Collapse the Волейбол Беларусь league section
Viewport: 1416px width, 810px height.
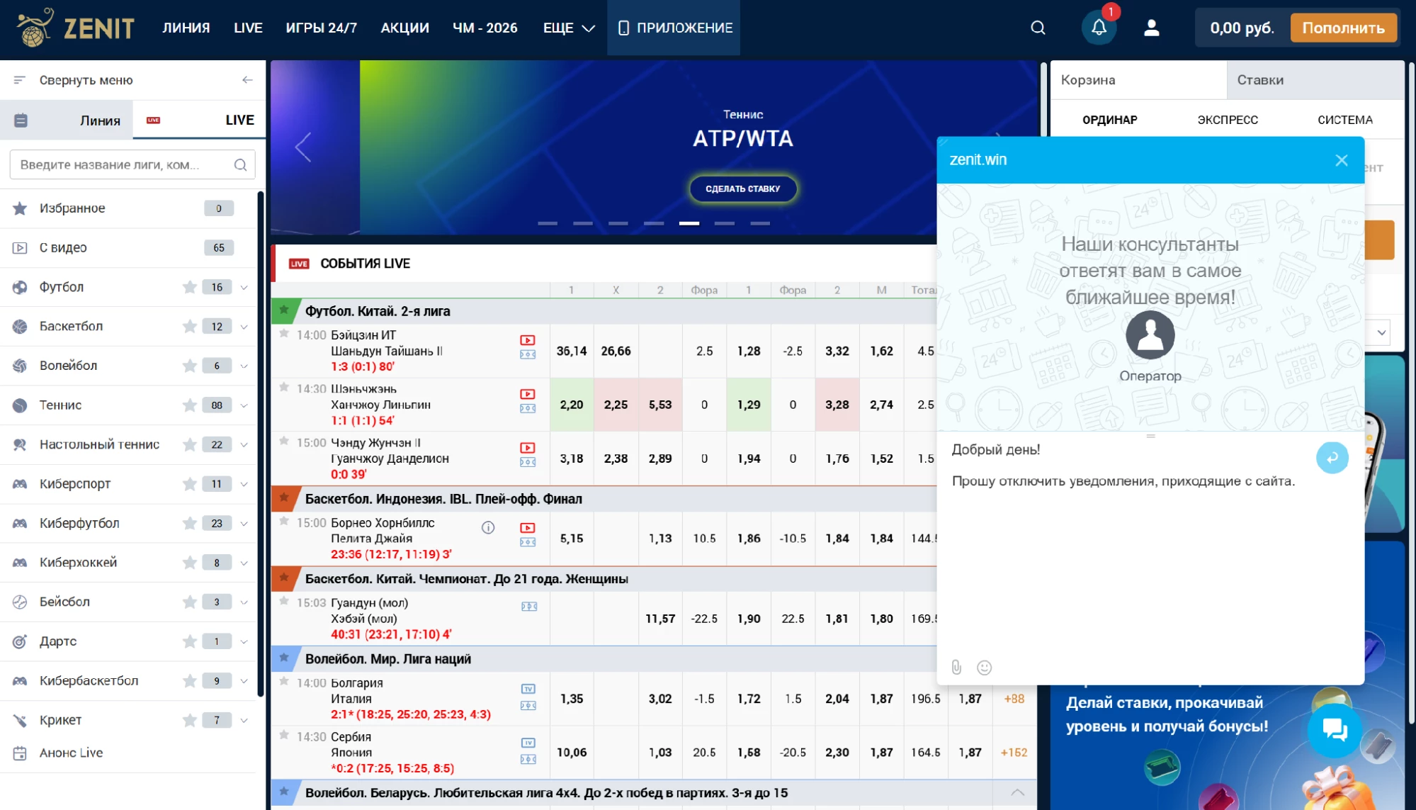pyautogui.click(x=1017, y=792)
